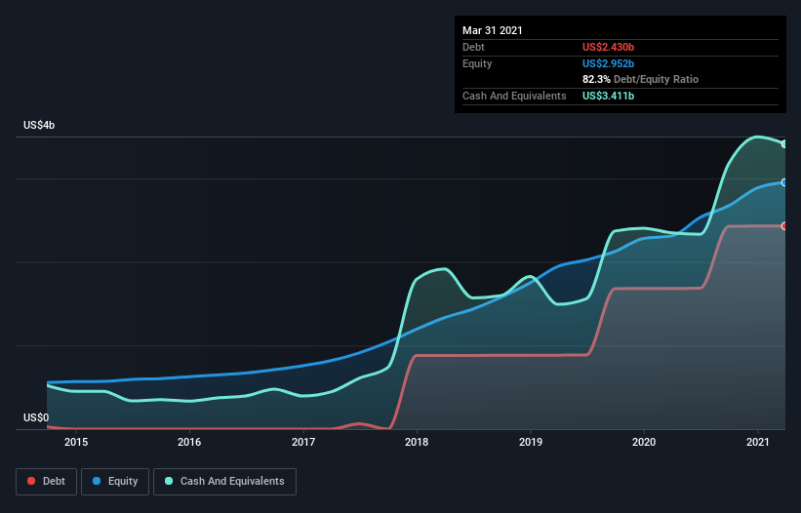Click the Debt row label in tooltip
801x513 pixels.
(x=473, y=47)
